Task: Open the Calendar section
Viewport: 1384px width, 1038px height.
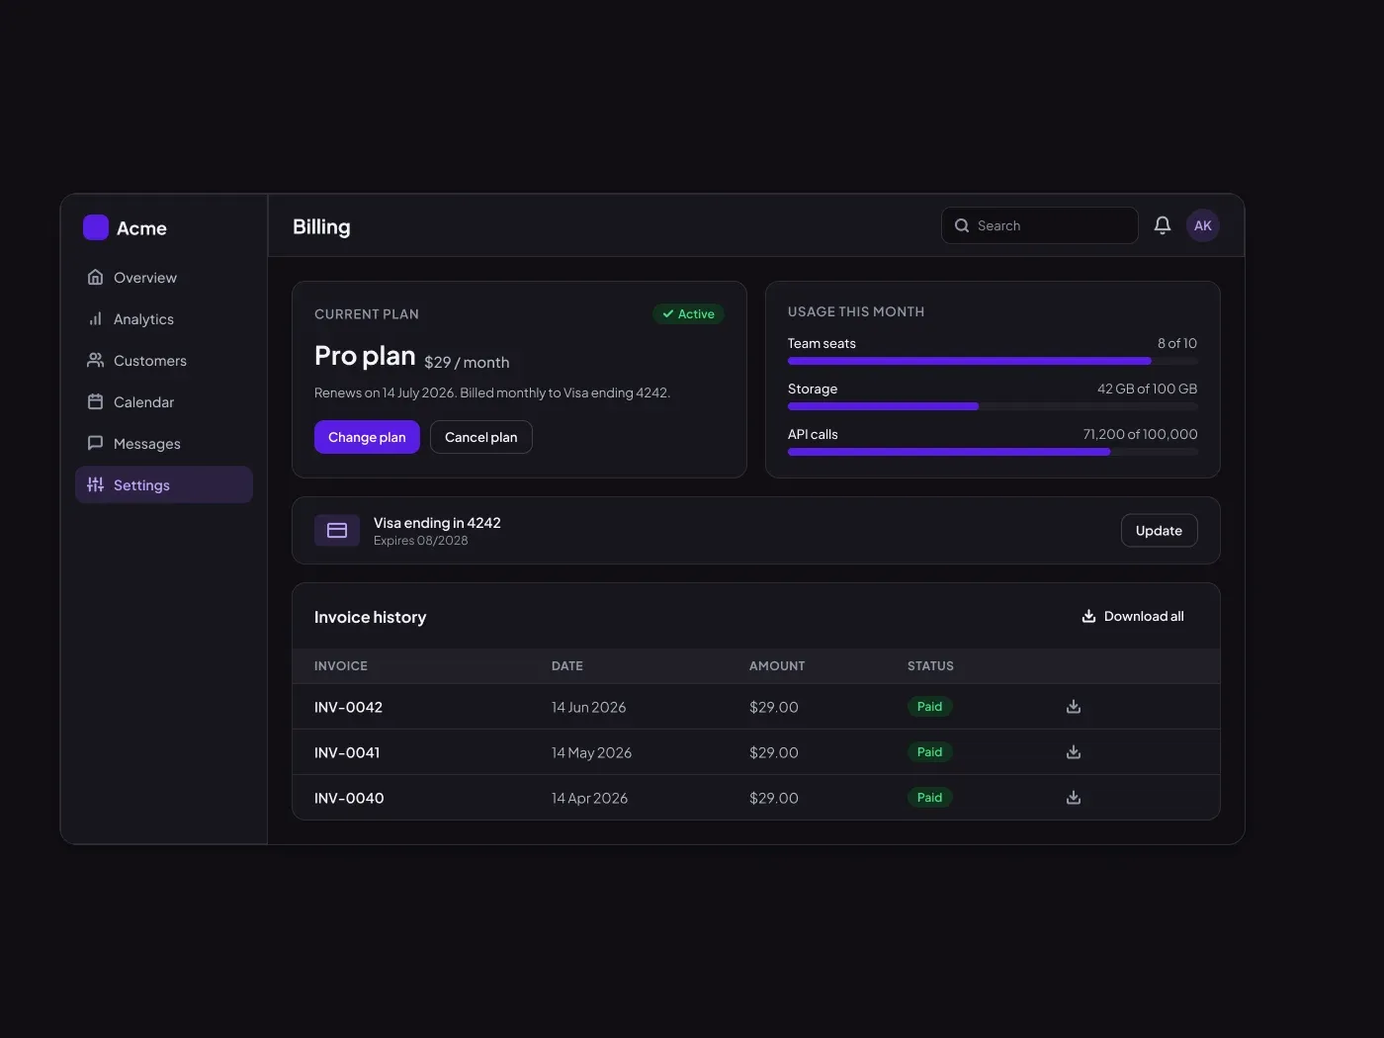Action: [x=164, y=402]
